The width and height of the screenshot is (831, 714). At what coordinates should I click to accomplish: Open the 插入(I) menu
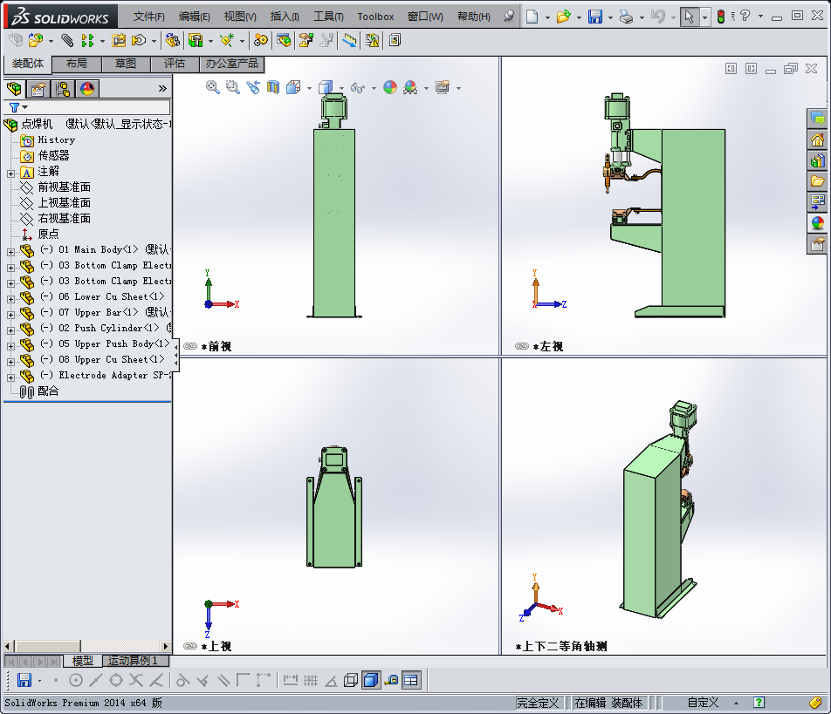click(x=285, y=17)
